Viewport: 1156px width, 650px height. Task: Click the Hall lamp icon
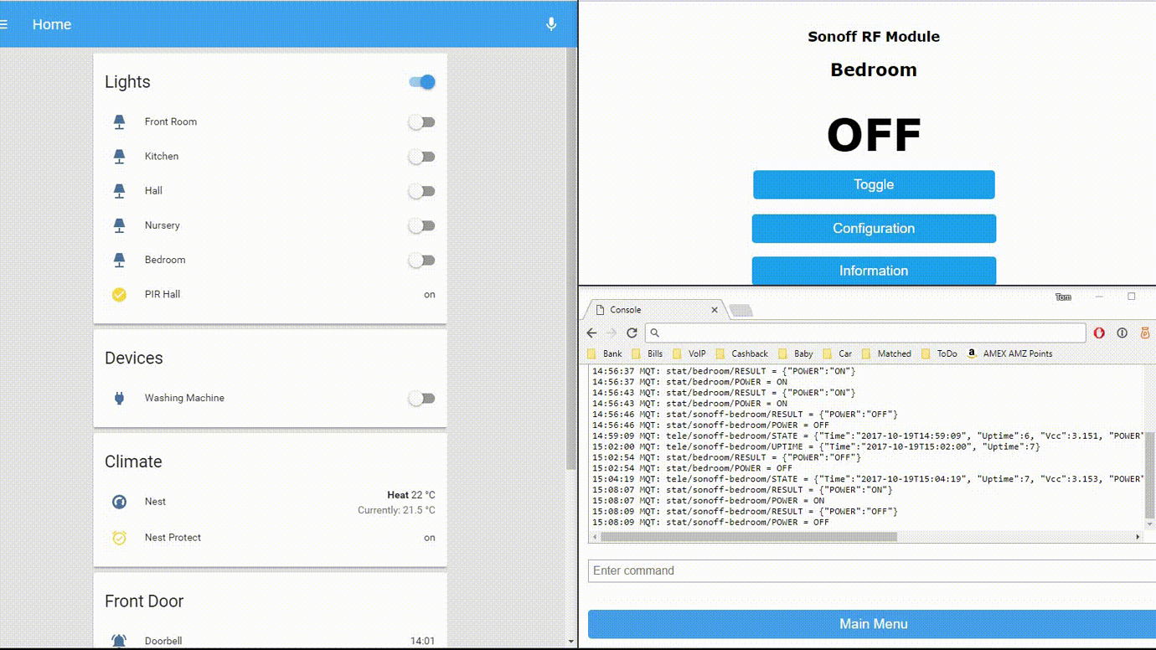click(x=119, y=191)
